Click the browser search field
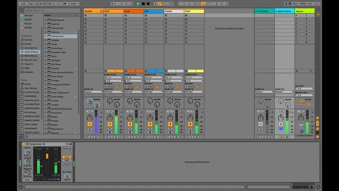This screenshot has width=339, height=191. click(52, 10)
